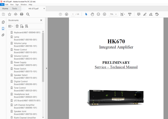
Task: Toggle the Bookmarks panel icon
Action: (3, 28)
